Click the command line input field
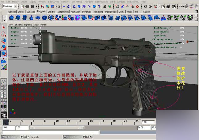Screen dimensions: 199x140 51,133
